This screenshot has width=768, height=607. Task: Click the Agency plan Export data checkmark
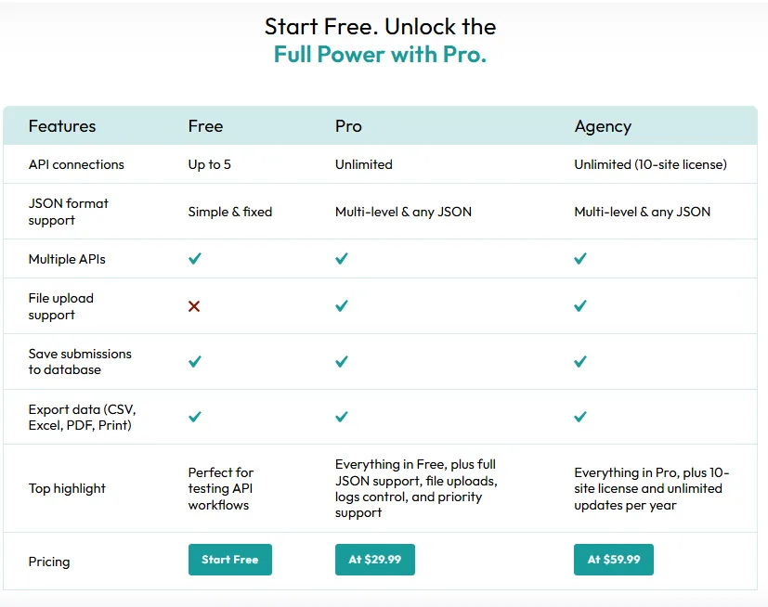pyautogui.click(x=580, y=417)
